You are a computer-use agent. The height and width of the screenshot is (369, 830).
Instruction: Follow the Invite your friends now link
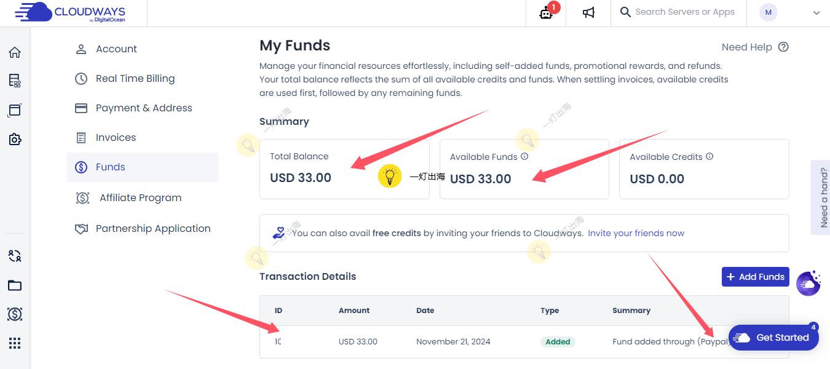[x=636, y=234]
